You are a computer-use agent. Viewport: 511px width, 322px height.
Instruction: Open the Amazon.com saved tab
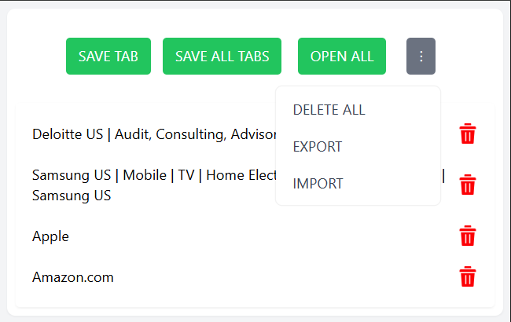(x=73, y=277)
